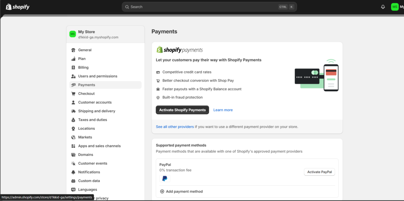The width and height of the screenshot is (404, 201).
Task: Click the Apps and sales channels icon
Action: point(73,146)
